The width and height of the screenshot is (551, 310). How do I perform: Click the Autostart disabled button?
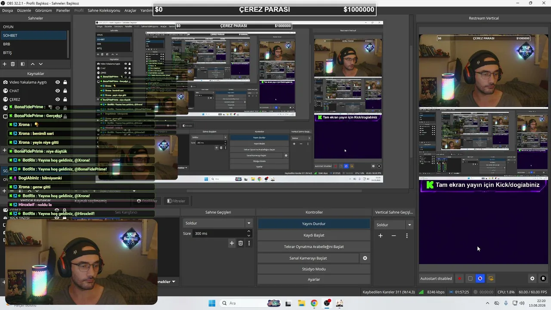[436, 279]
